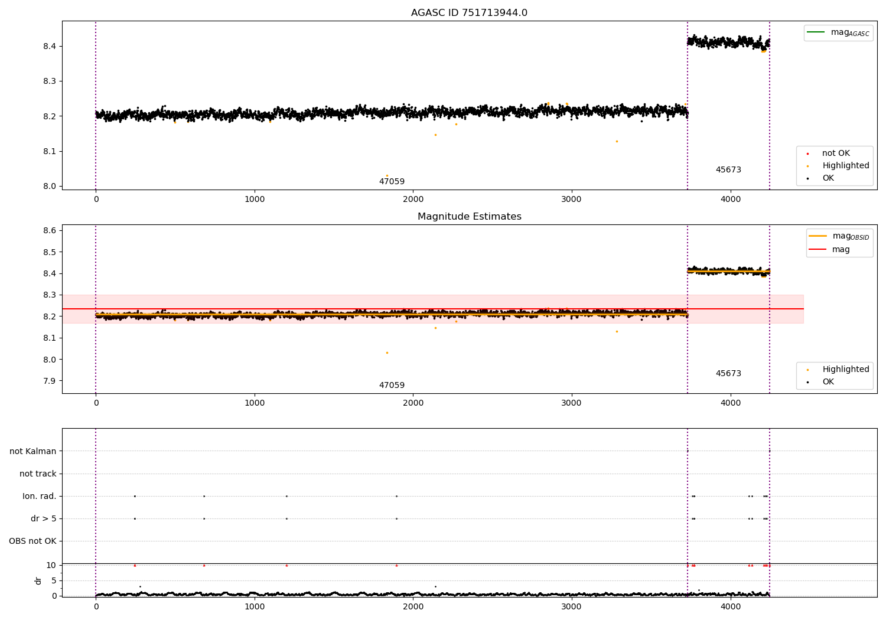Click OBSID label 45673 in the top plot
The width and height of the screenshot is (886, 620).
pos(728,170)
